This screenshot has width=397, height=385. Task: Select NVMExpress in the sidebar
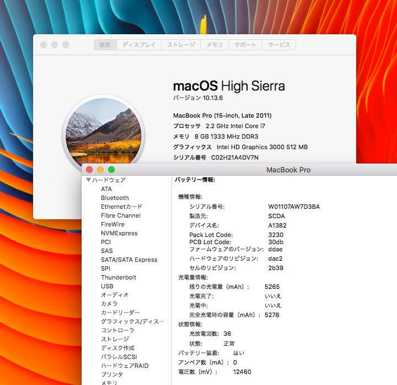(x=119, y=233)
